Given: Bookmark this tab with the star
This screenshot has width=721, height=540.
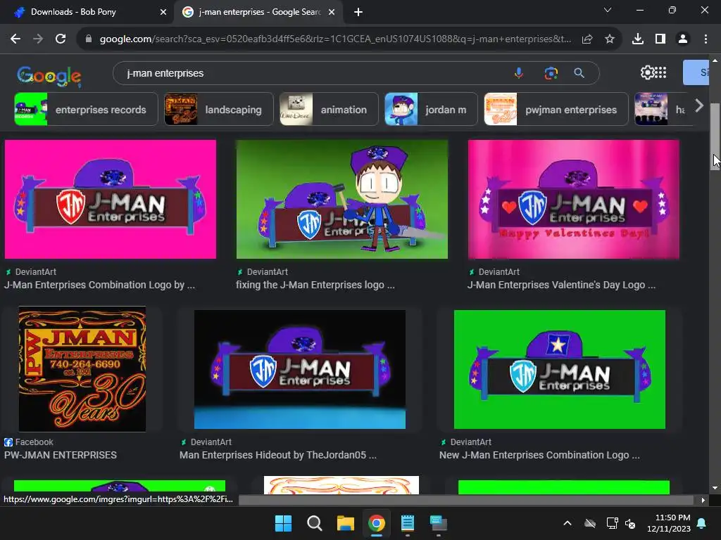Looking at the screenshot, I should coord(610,39).
